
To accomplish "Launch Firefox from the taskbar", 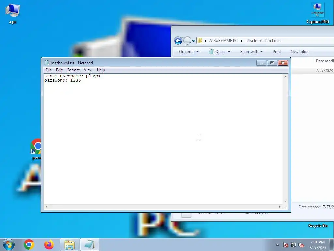I will [49, 244].
